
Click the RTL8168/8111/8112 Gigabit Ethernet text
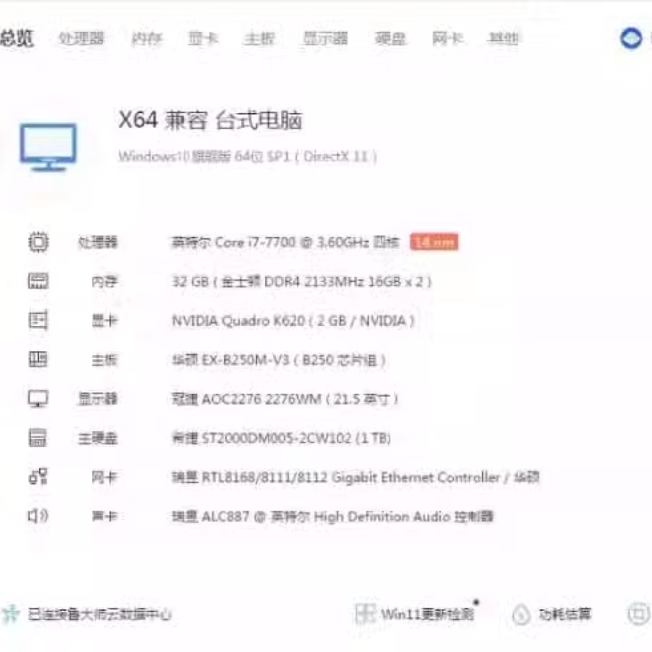[356, 477]
